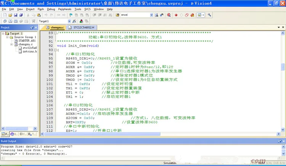Open the Target 1 selection dropdown

click(x=69, y=21)
